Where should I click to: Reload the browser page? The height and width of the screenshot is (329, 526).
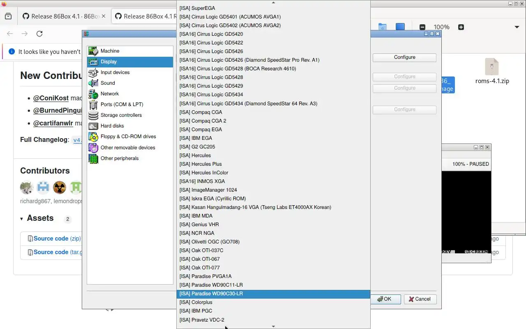(39, 34)
